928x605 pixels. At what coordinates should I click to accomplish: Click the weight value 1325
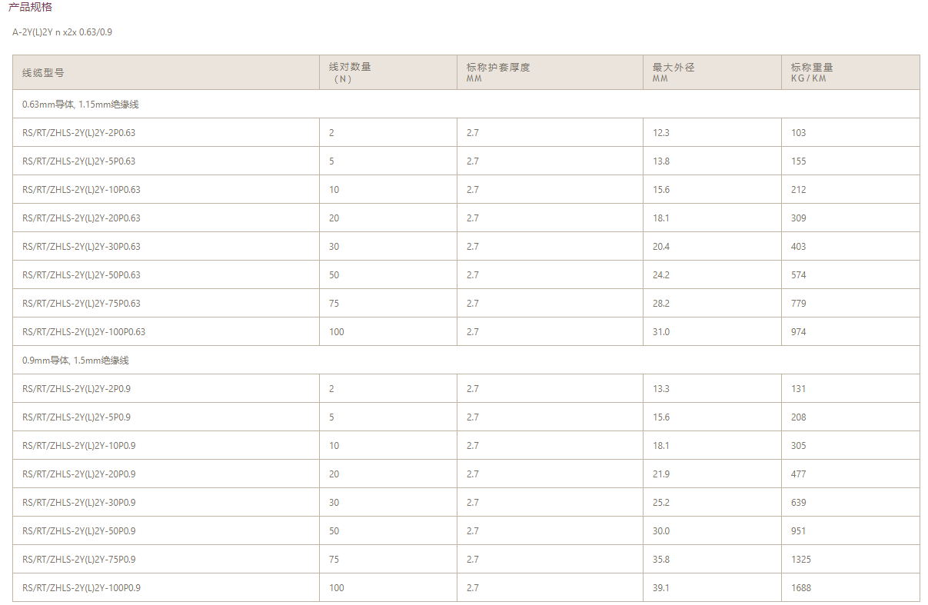[x=801, y=560]
